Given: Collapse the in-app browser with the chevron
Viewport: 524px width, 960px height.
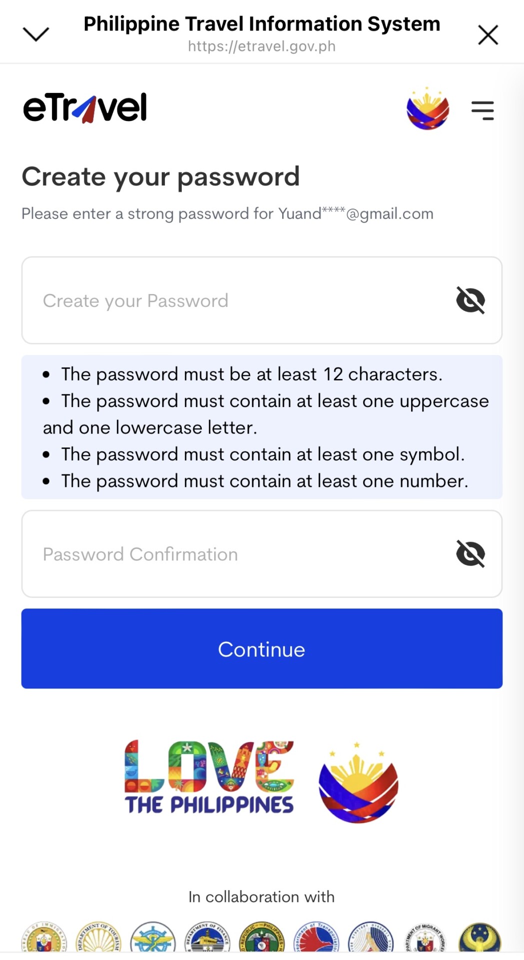Looking at the screenshot, I should pos(36,34).
